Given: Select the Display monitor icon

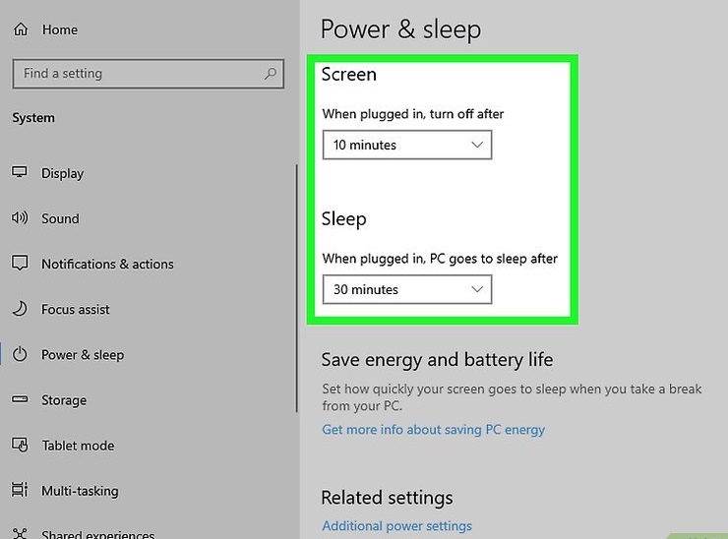Looking at the screenshot, I should click(x=20, y=172).
